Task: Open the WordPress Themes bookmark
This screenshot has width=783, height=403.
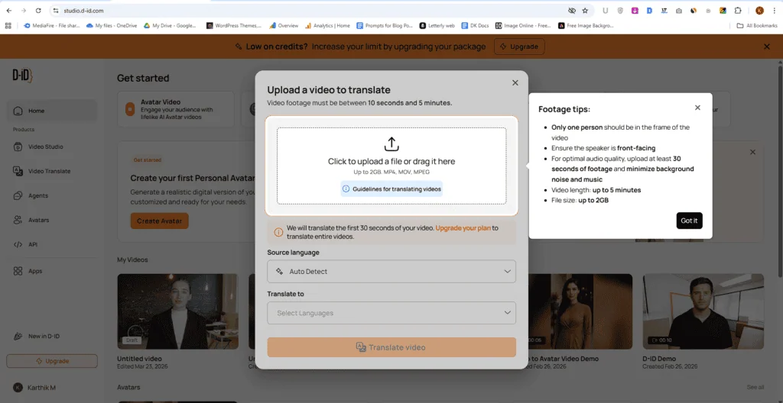Action: click(x=234, y=25)
